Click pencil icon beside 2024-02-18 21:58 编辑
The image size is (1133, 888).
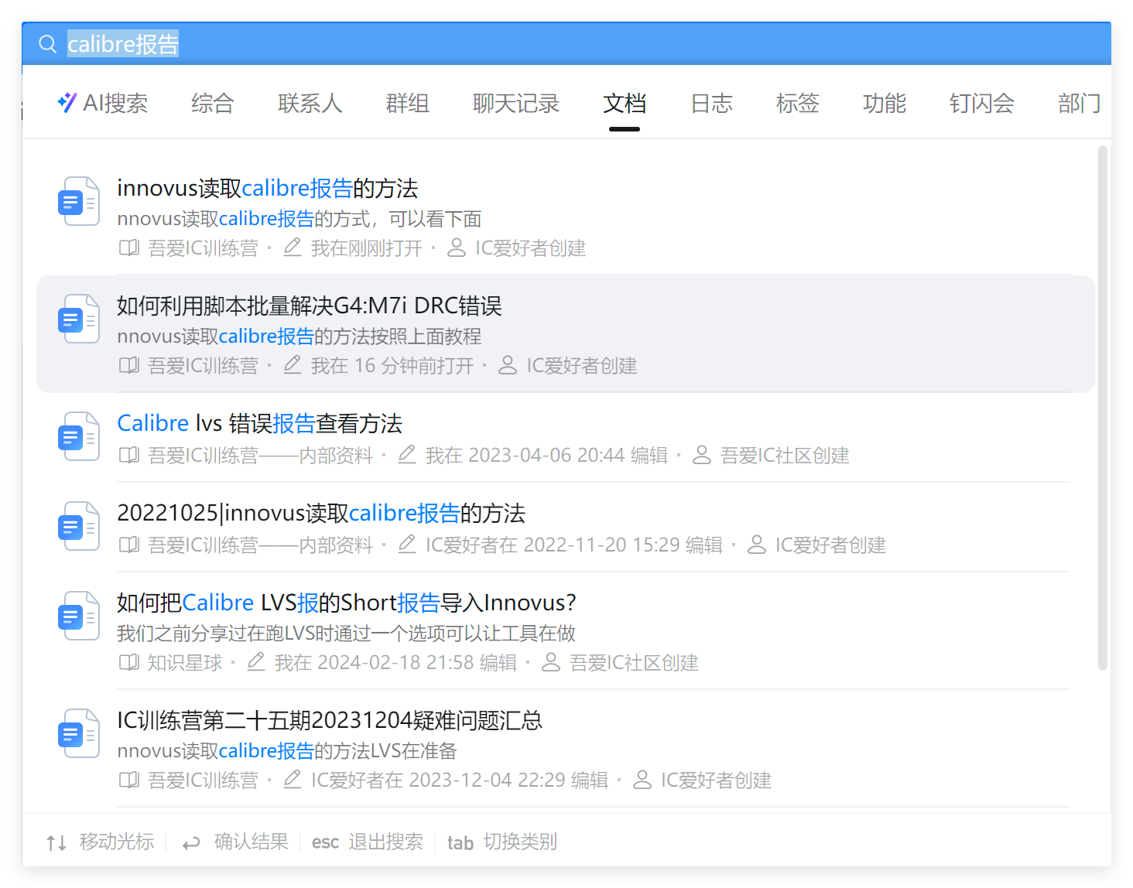coord(256,662)
